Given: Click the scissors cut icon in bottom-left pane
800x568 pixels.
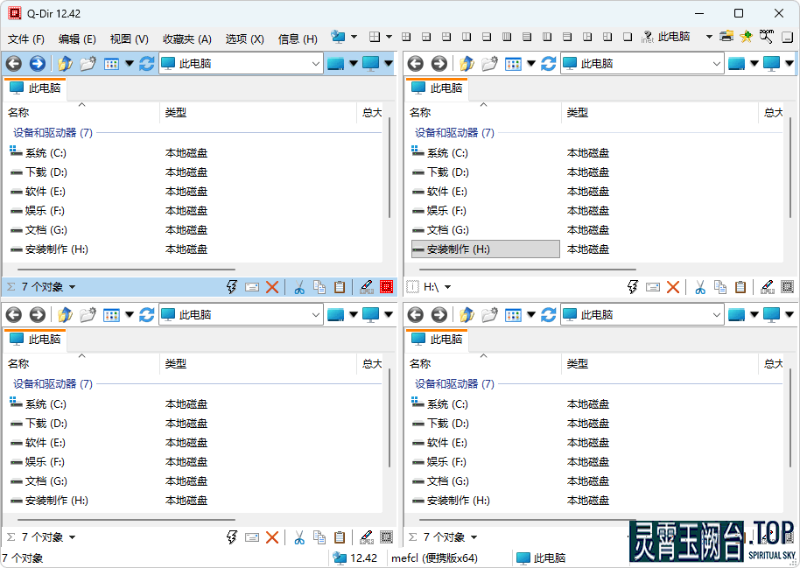Looking at the screenshot, I should tap(298, 537).
